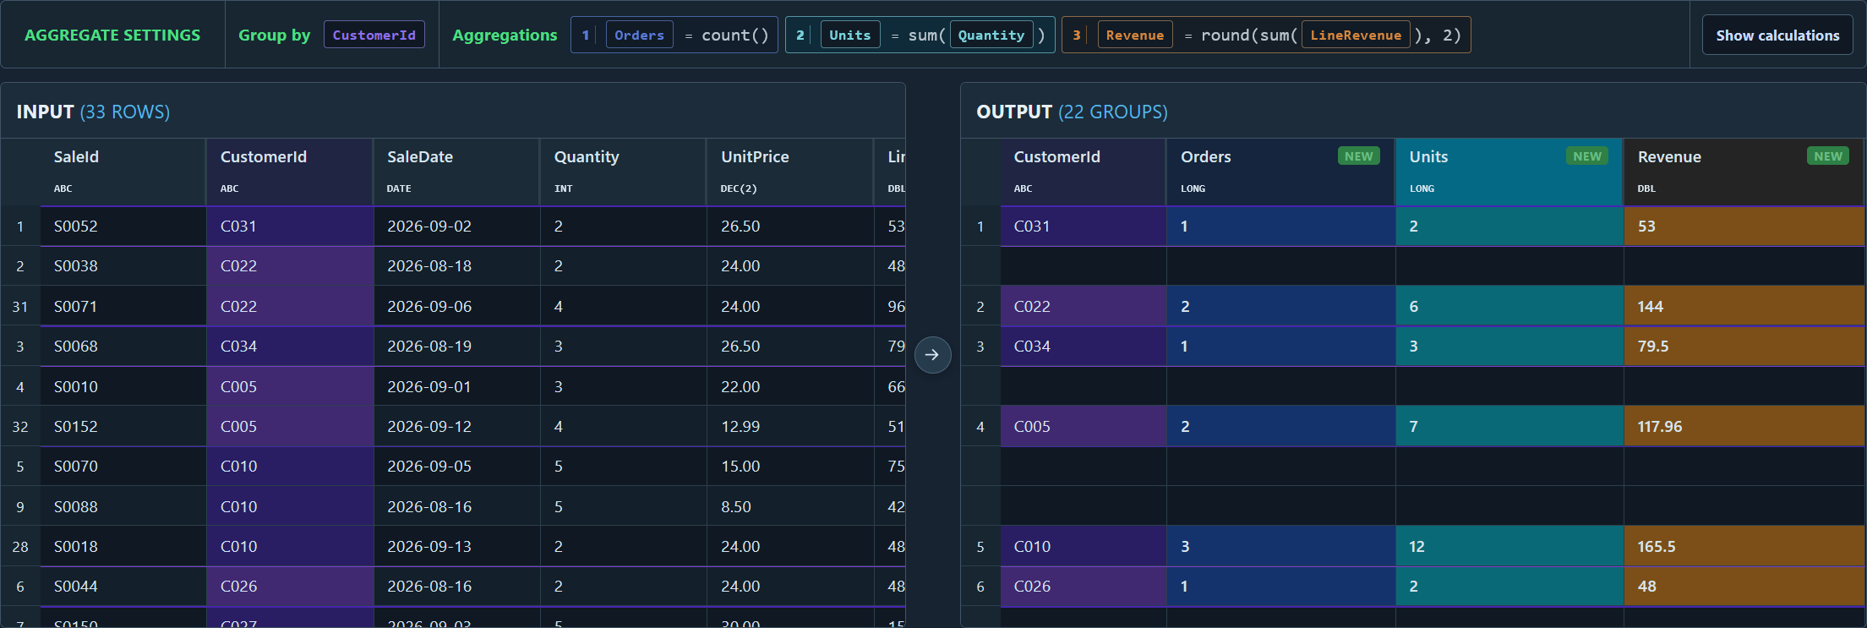Click Output Revenue cell 117.96
Viewport: 1867px width, 628px height.
coord(1744,427)
